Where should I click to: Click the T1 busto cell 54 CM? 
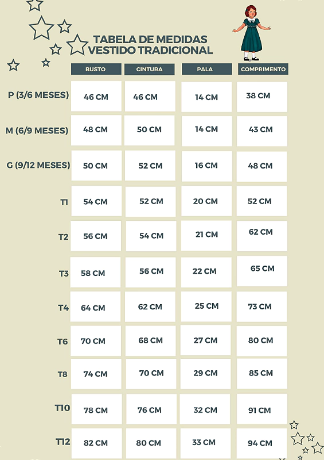[x=96, y=201]
